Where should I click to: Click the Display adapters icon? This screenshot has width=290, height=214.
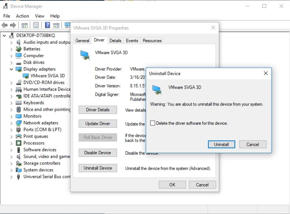(x=19, y=69)
